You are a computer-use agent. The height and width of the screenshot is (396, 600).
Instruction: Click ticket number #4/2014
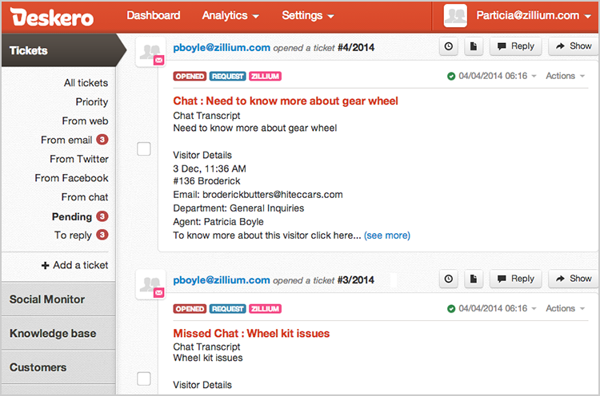(x=356, y=48)
